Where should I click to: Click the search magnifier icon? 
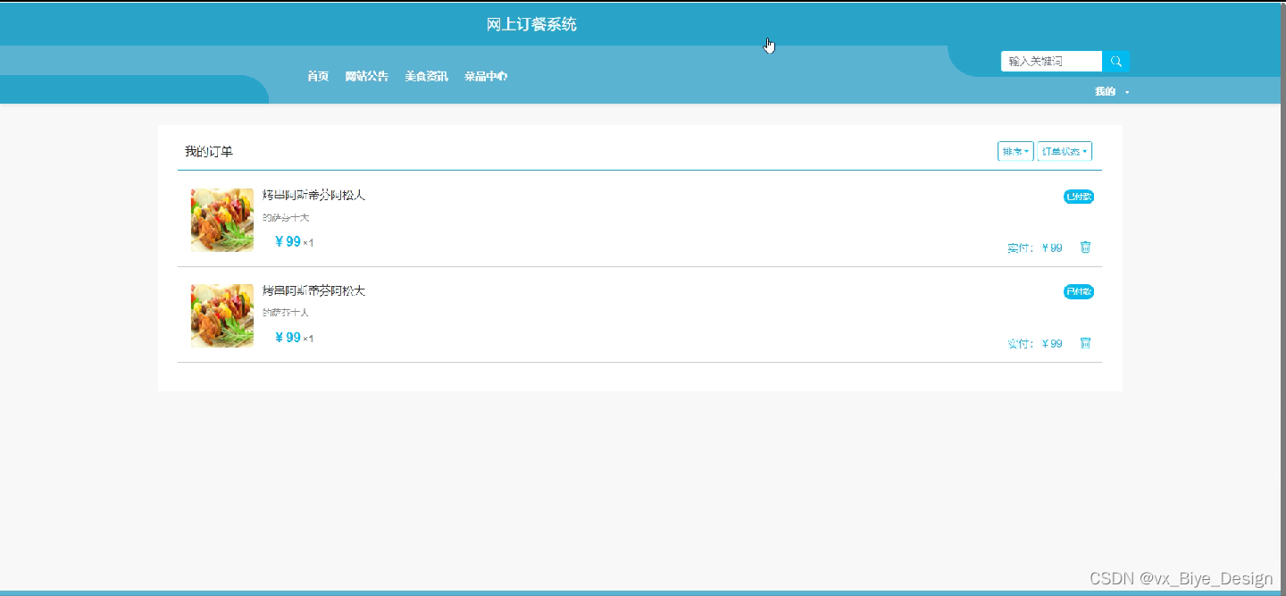tap(1115, 61)
